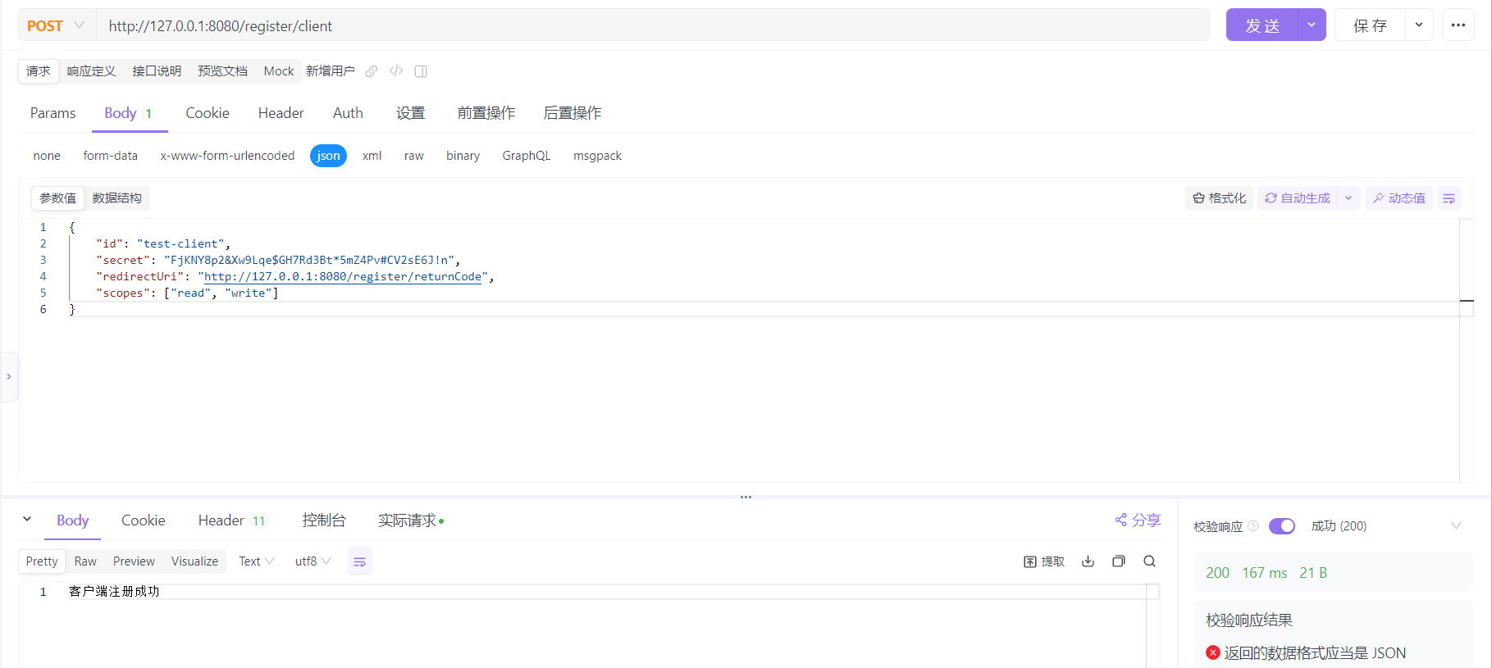Toggle word wrap in request body editor
Screen dimensions: 1492x668
1449,198
